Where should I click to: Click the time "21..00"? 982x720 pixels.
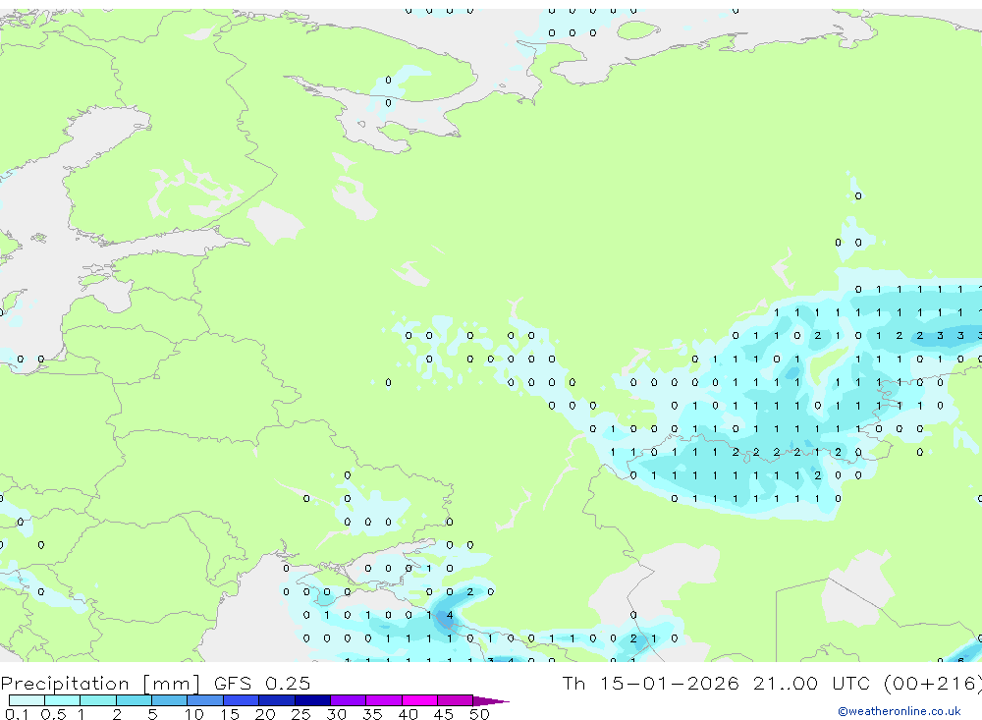point(786,683)
